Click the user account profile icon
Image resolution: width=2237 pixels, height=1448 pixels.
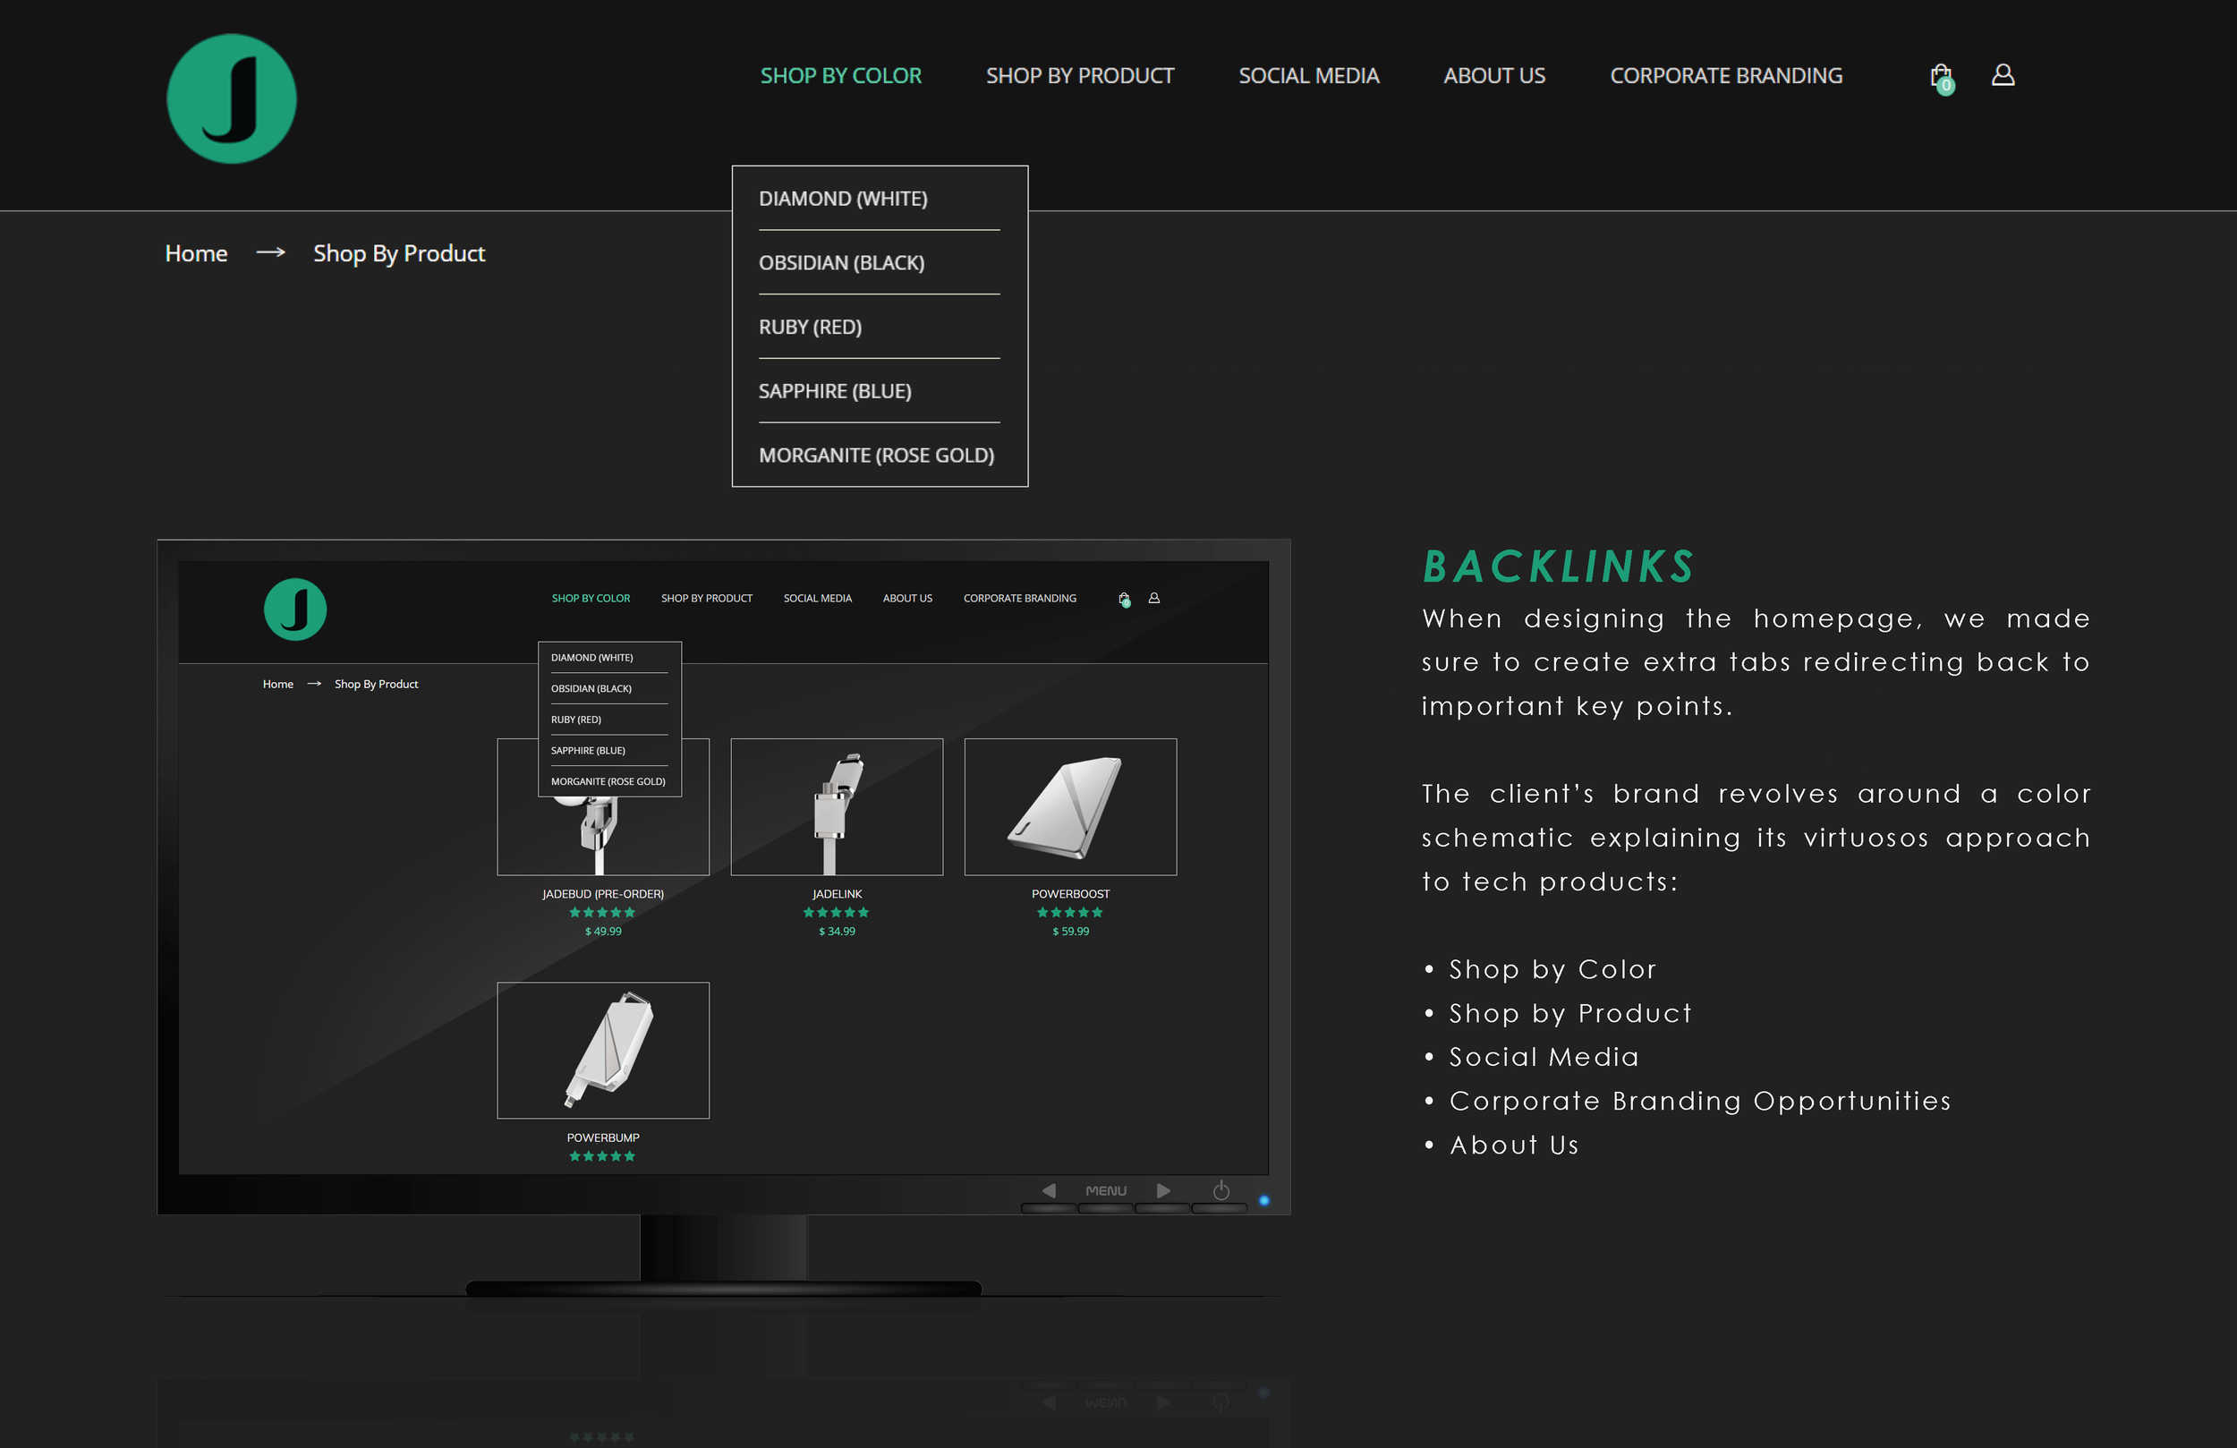pyautogui.click(x=2003, y=74)
